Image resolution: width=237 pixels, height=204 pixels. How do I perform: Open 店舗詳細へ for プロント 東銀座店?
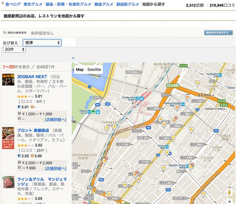56,168
